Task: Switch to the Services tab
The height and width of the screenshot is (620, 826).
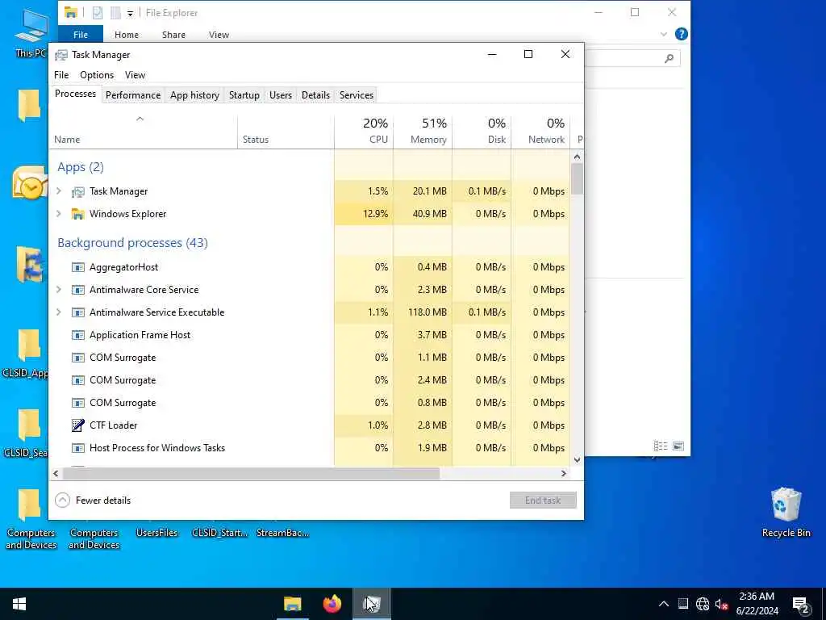Action: [356, 95]
